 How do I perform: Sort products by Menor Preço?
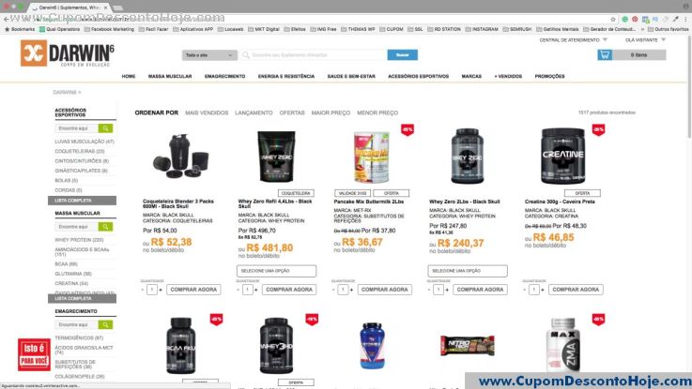[x=377, y=112]
